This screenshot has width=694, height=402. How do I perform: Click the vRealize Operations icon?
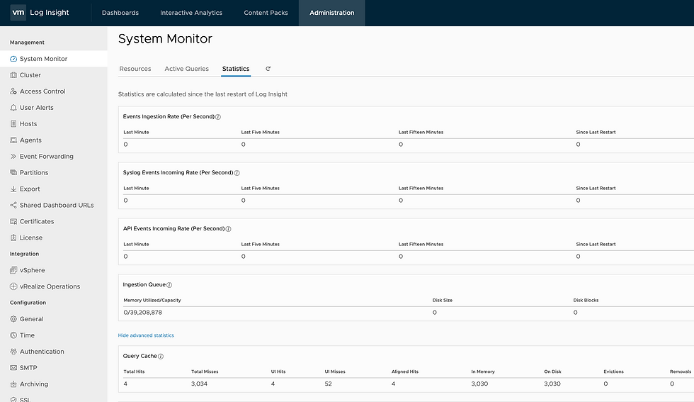[13, 286]
